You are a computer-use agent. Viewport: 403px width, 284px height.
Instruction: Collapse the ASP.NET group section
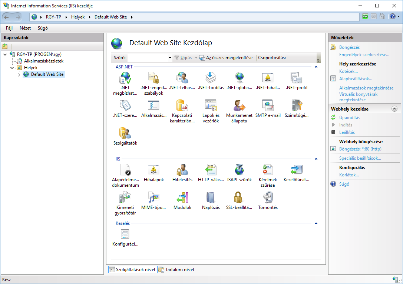(x=316, y=67)
